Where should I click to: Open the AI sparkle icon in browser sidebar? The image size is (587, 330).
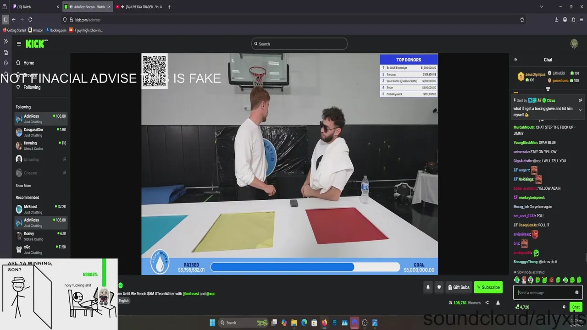pos(6,41)
